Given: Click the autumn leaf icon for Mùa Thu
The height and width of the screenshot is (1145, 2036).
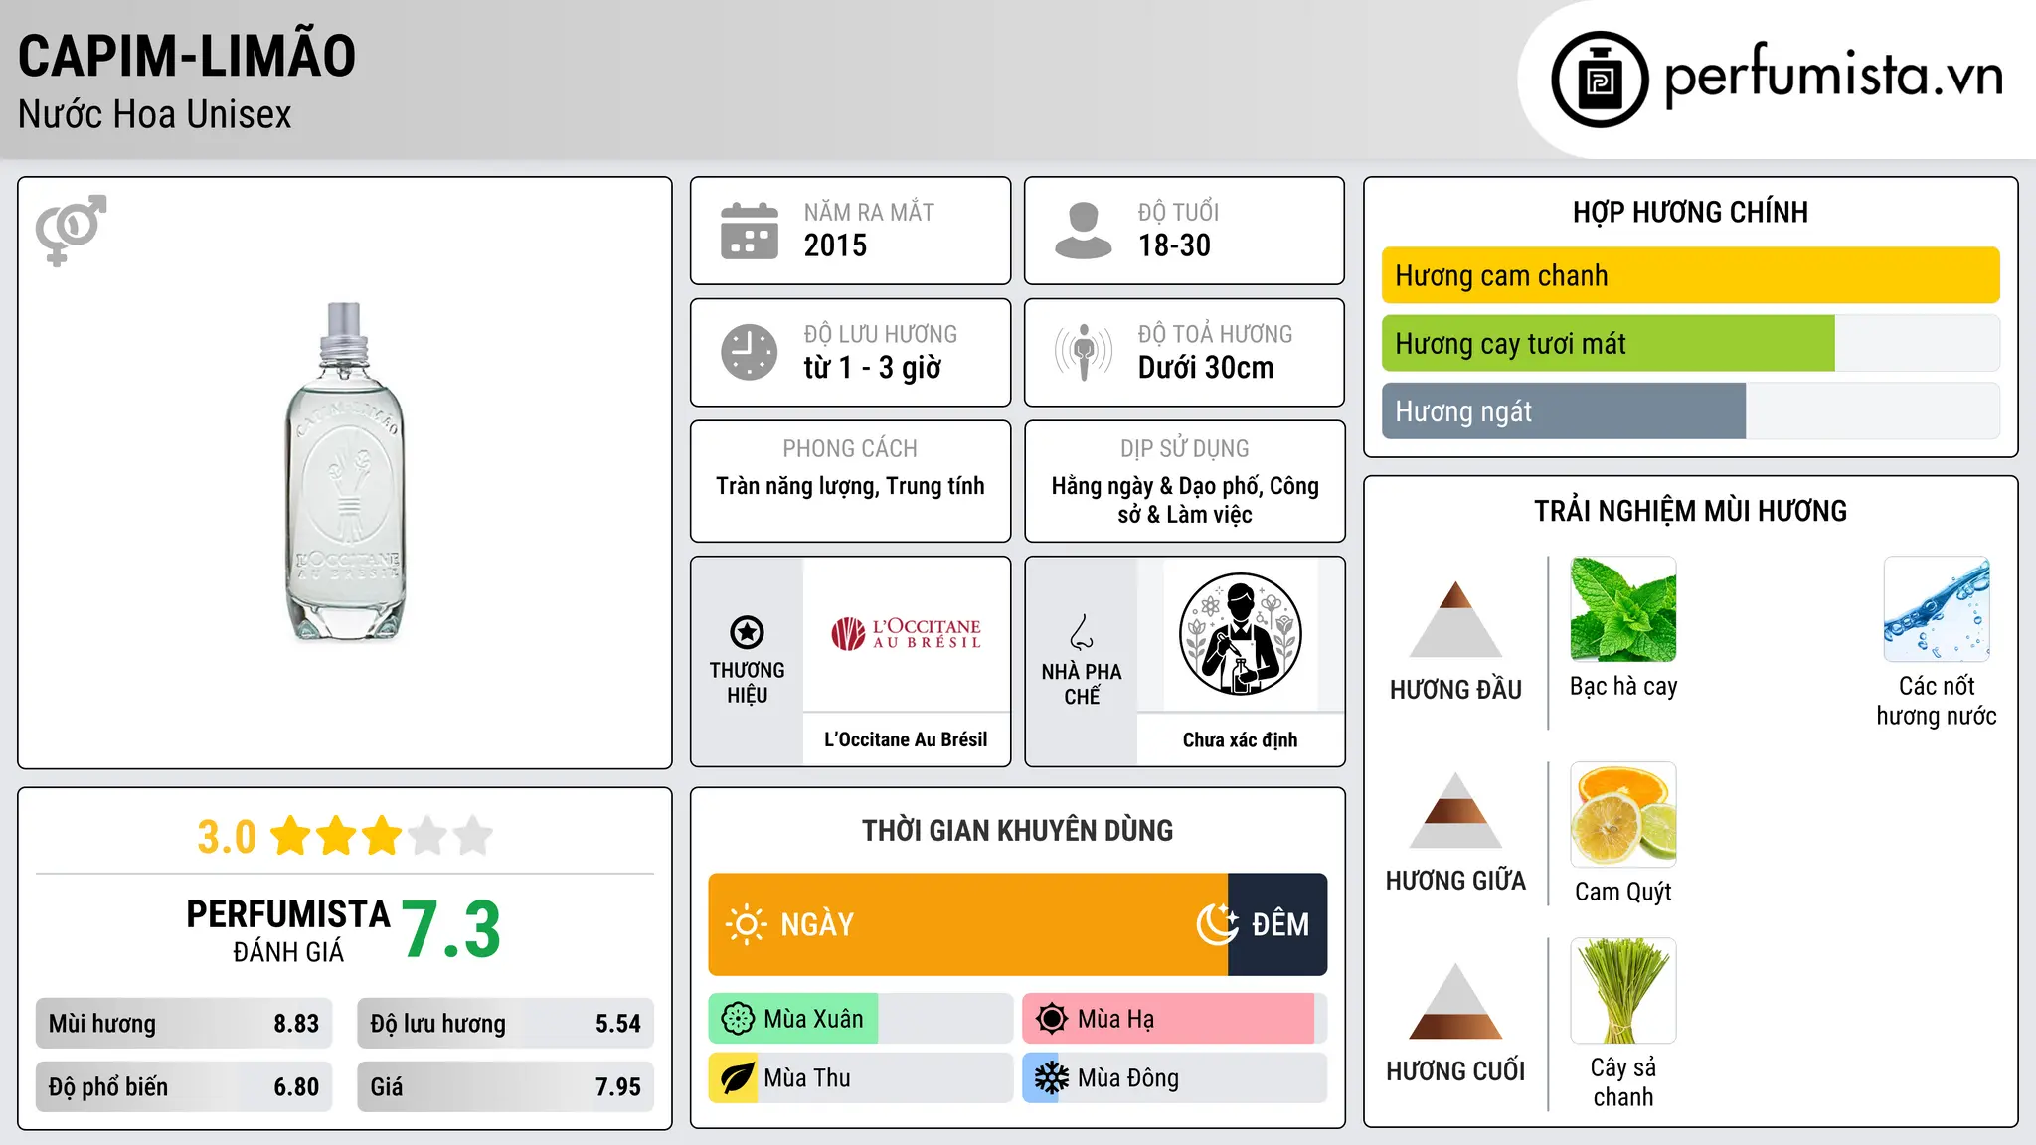Looking at the screenshot, I should [x=738, y=1078].
